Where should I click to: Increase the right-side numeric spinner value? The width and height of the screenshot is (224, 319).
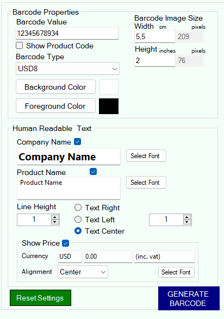(x=187, y=217)
